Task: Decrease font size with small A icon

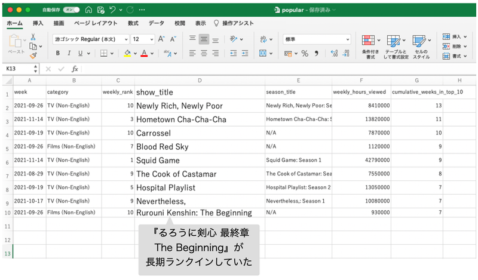Action: click(173, 39)
